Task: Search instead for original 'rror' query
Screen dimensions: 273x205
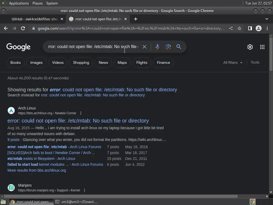Action: (93, 95)
